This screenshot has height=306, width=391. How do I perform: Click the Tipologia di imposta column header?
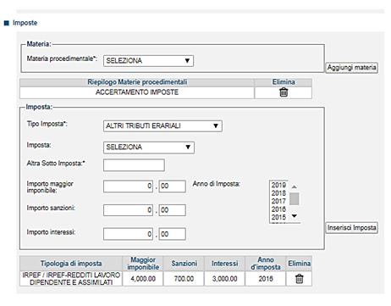tap(71, 264)
